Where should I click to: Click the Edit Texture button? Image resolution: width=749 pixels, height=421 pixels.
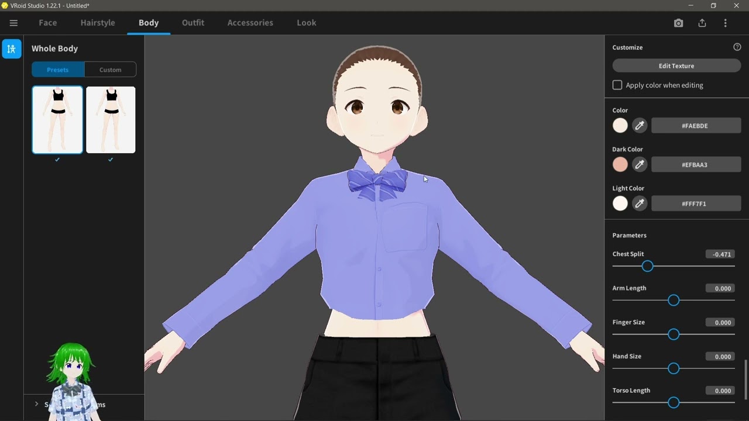[x=676, y=66]
